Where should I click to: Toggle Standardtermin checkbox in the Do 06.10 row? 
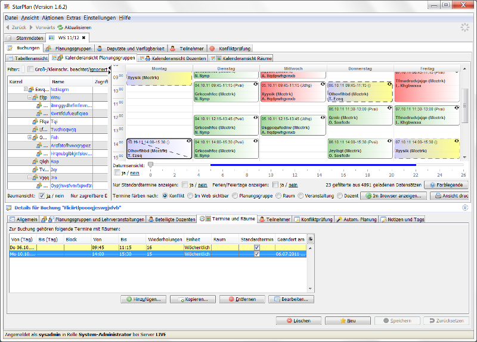(x=257, y=247)
